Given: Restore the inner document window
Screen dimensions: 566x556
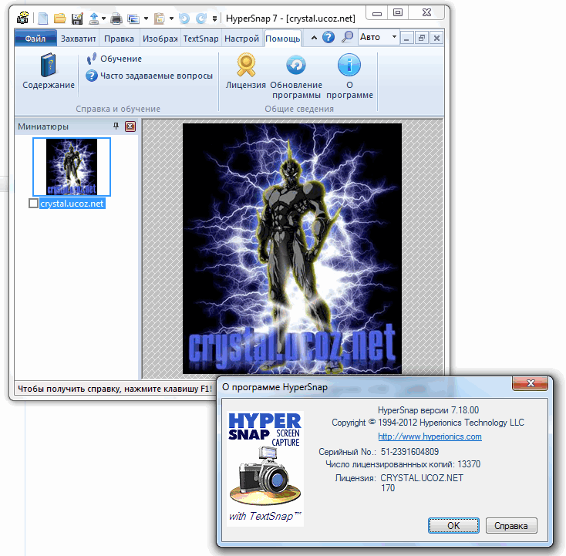Looking at the screenshot, I should tap(422, 38).
